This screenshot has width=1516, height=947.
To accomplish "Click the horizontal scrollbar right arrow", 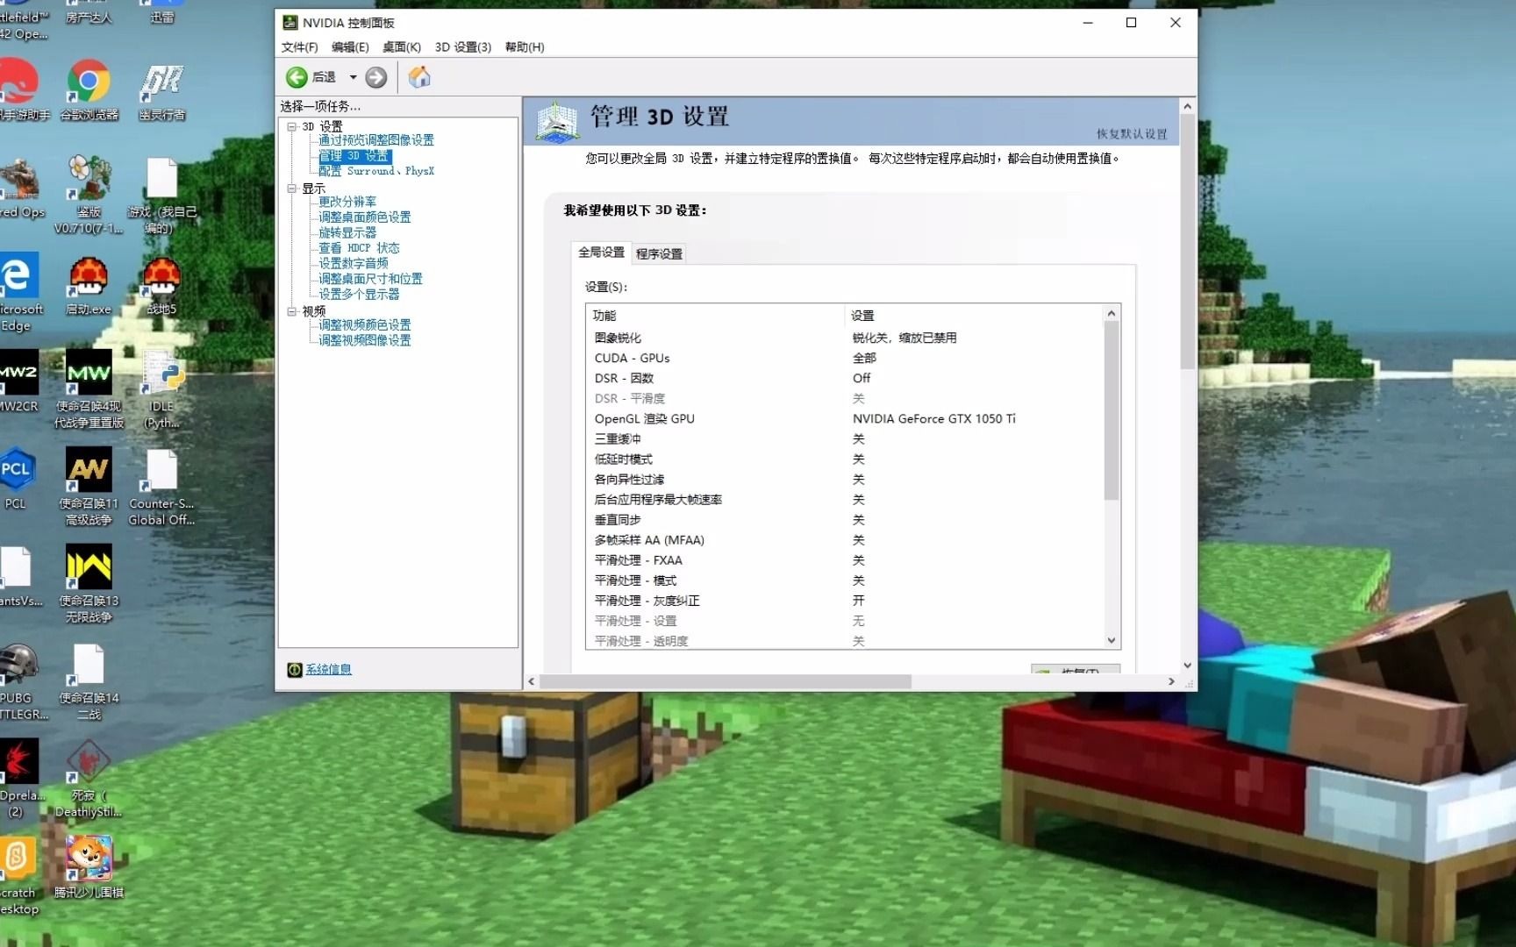I will click(x=1171, y=681).
